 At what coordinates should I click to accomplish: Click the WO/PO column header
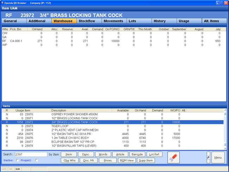coord(172,110)
